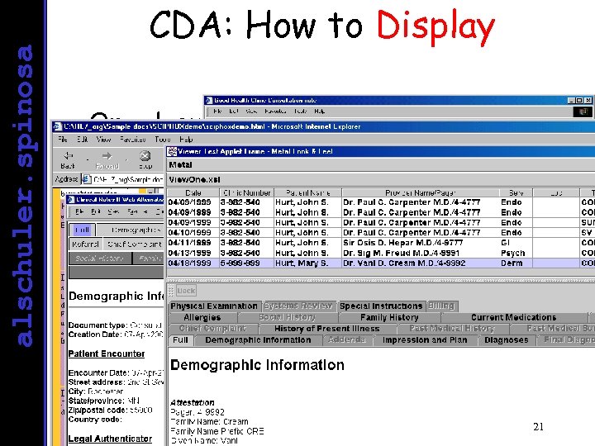Click Demographics button in Clinical Notes window
595x446 pixels.
pyautogui.click(x=134, y=230)
